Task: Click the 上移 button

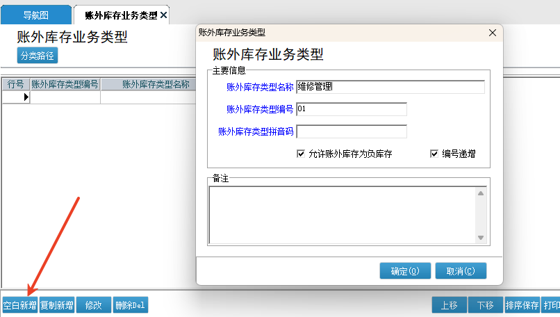Action: coord(449,305)
